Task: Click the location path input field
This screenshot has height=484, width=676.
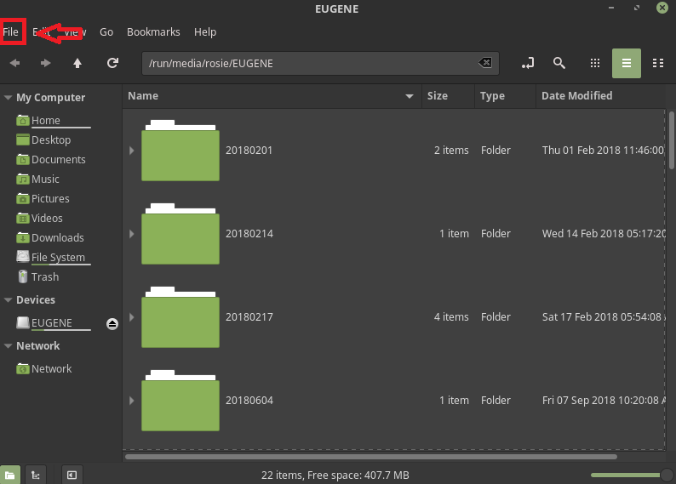Action: click(x=320, y=63)
